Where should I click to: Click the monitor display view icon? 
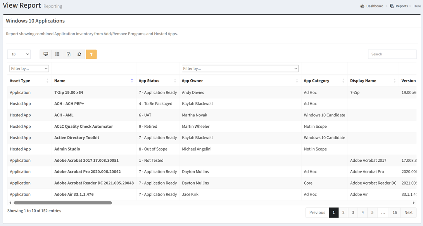point(46,54)
